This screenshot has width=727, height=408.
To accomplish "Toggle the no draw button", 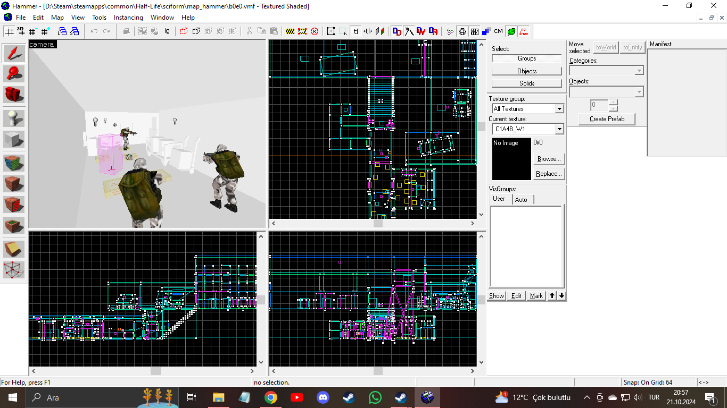I will pyautogui.click(x=524, y=31).
